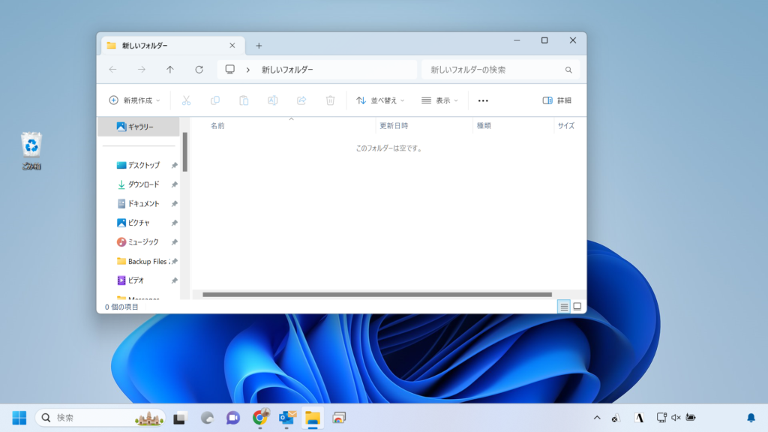Open the Windows Start menu
The height and width of the screenshot is (432, 768).
tap(19, 418)
